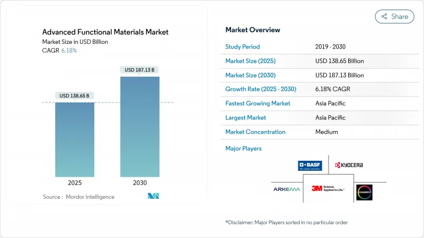Click the USD 187.13 B label

[139, 70]
